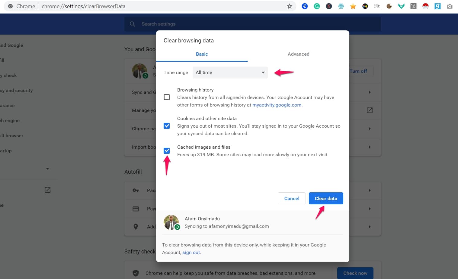
Task: Switch to the Basic tab
Action: click(x=202, y=54)
